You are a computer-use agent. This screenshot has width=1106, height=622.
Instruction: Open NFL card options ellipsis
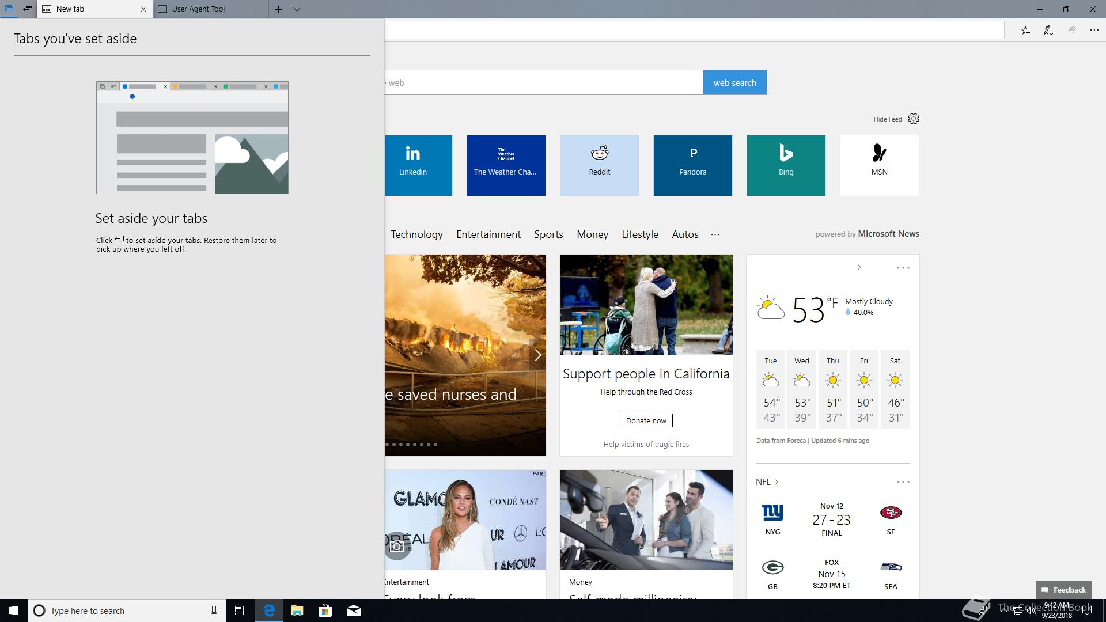[x=903, y=482]
